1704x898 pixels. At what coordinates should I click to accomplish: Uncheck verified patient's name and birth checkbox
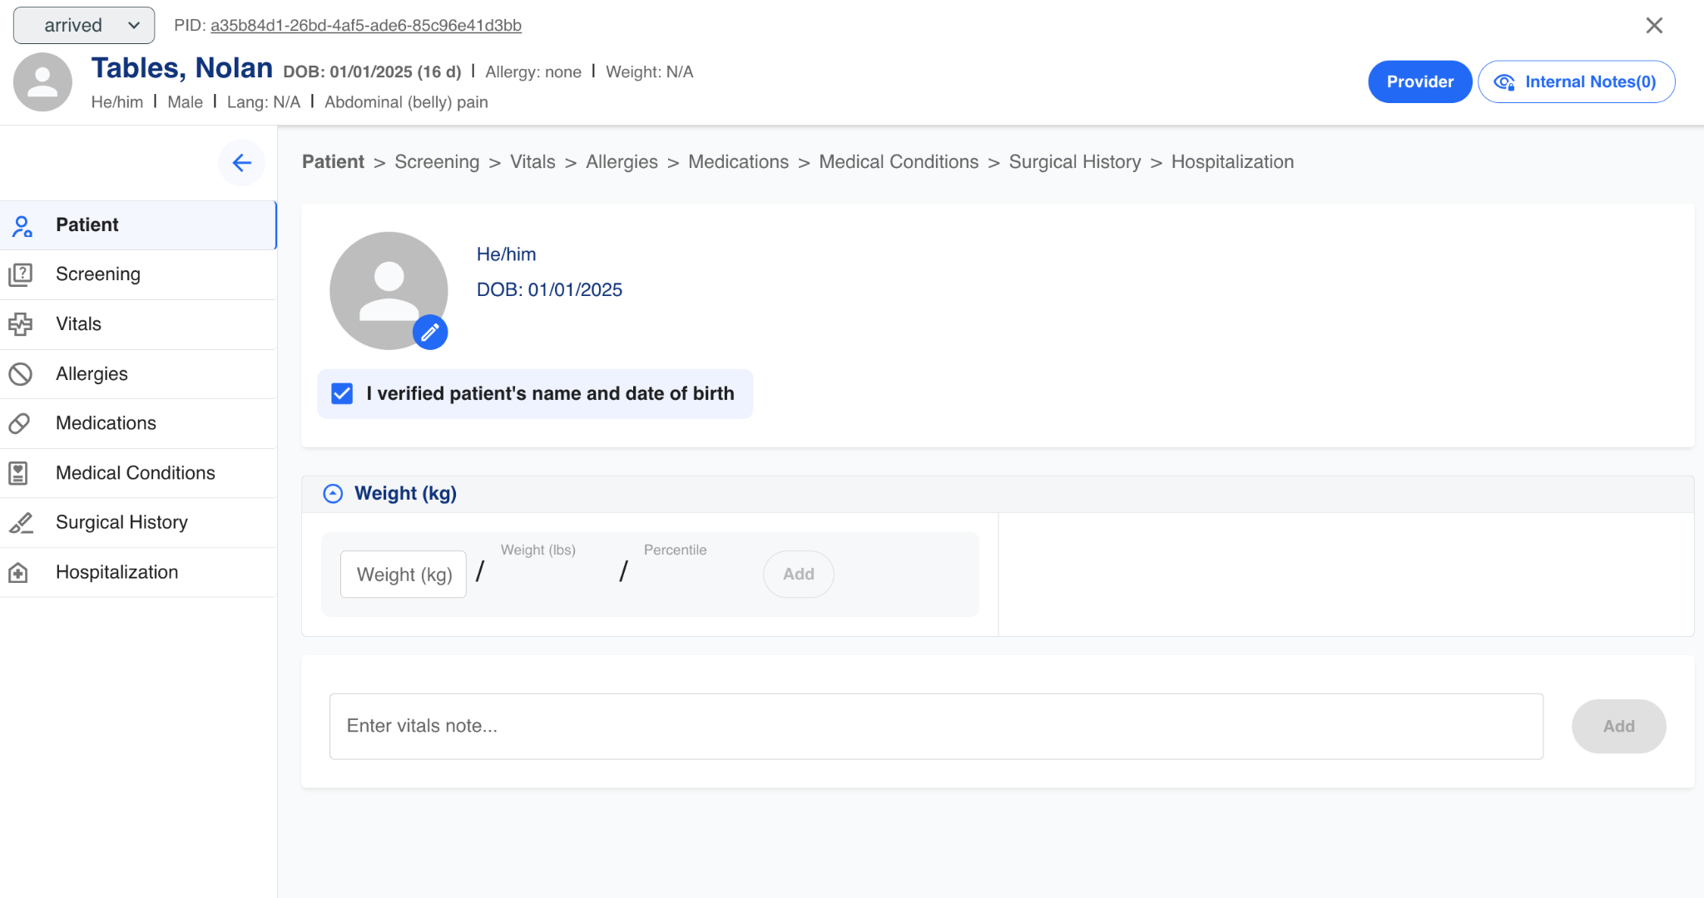(342, 393)
